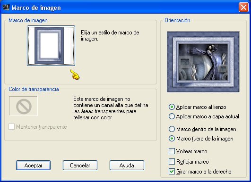Close the Marco de imagen dialog
251x182 pixels.
click(x=243, y=8)
